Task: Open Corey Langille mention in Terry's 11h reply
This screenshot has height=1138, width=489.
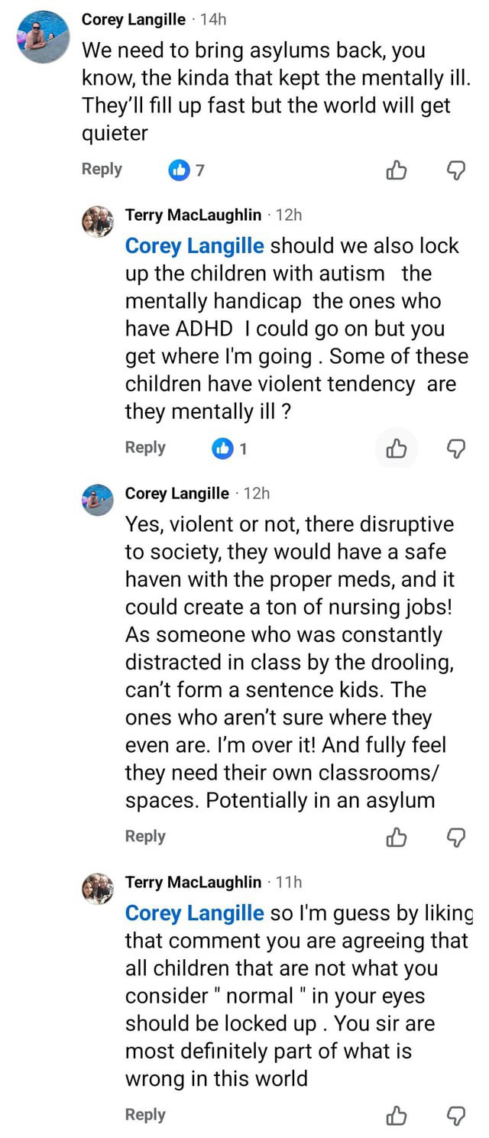Action: point(195,913)
